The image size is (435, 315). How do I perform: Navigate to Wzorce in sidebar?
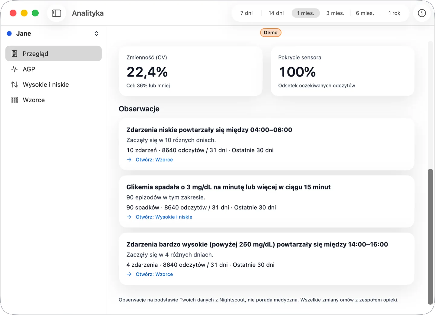pos(53,100)
